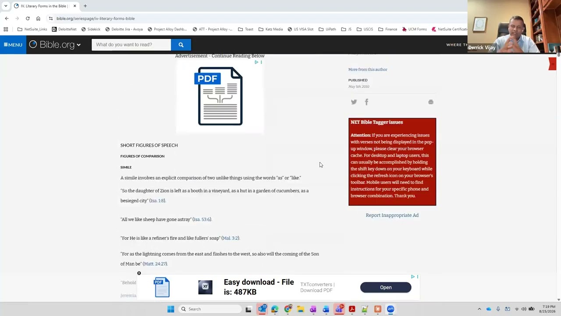Open Adobe Acrobat from taskbar

point(352,309)
